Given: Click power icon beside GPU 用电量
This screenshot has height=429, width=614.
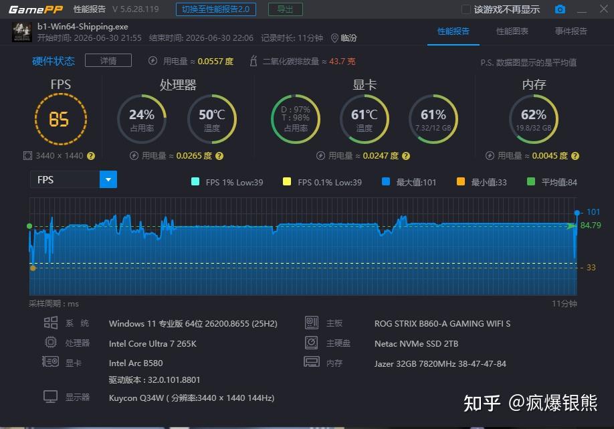Looking at the screenshot, I should 320,156.
